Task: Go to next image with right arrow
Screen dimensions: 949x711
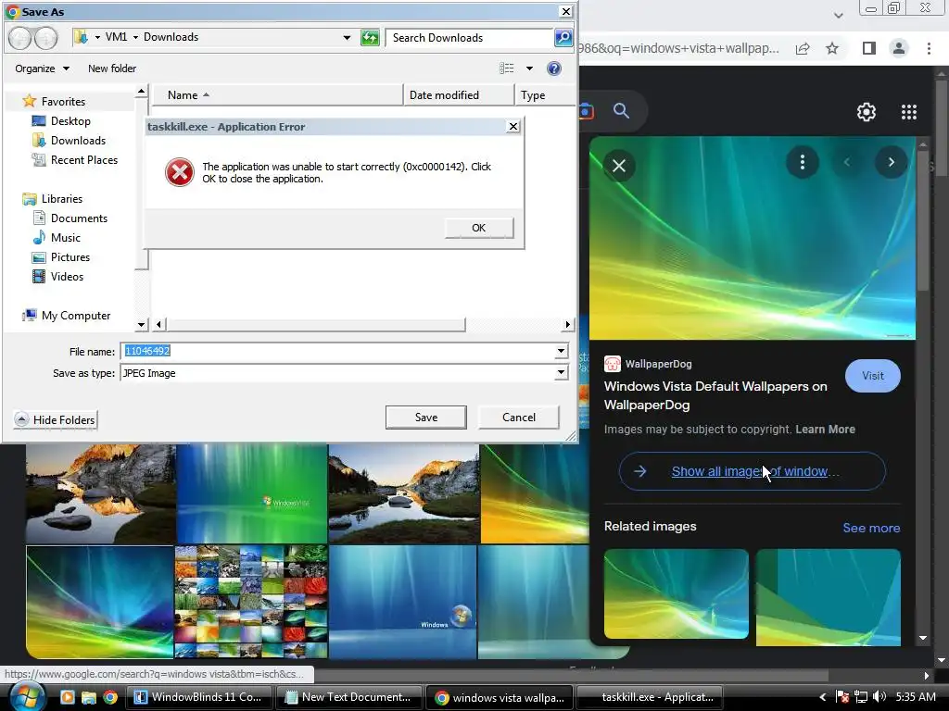Action: pyautogui.click(x=891, y=162)
